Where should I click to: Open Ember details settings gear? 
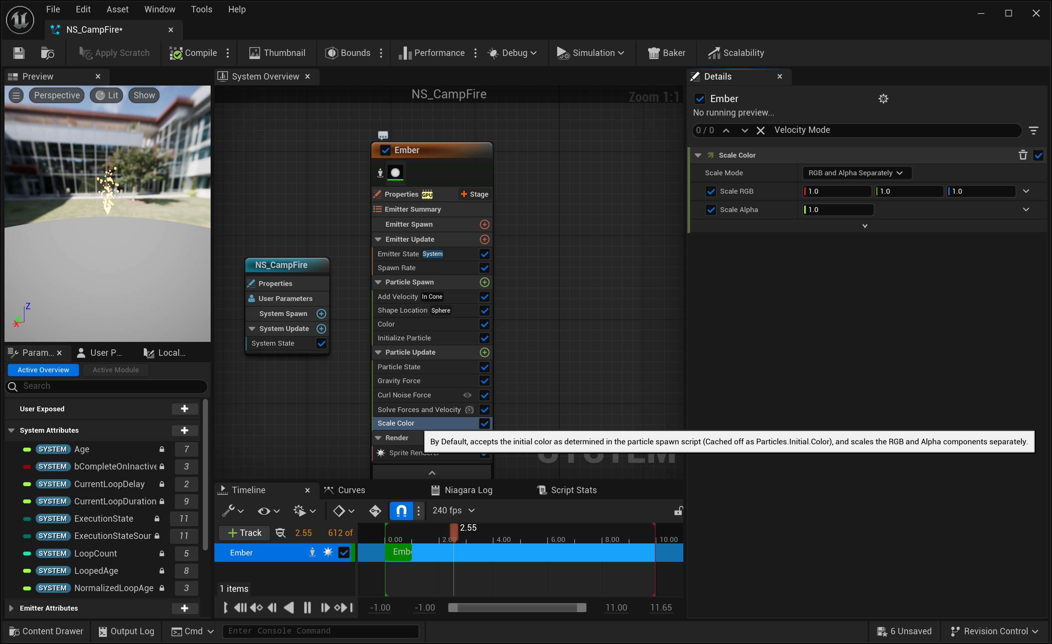tap(883, 99)
